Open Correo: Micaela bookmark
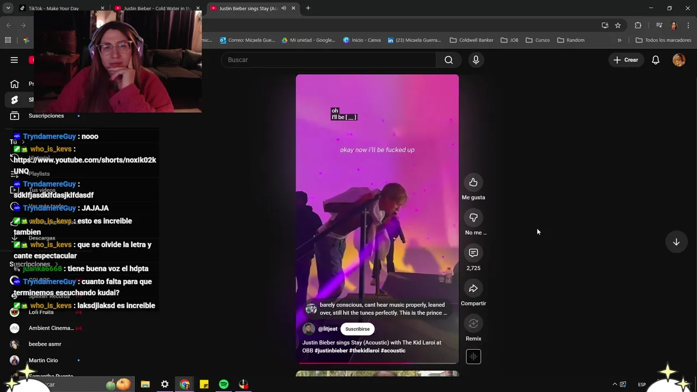Viewport: 697px width, 392px height. click(x=247, y=40)
